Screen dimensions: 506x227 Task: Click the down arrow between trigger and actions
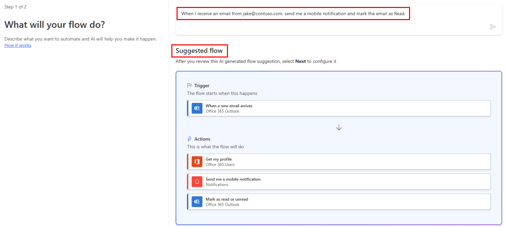[x=339, y=127]
